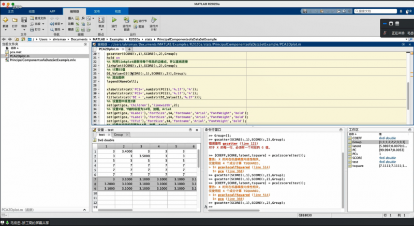Viewport: 414px width, 226px height.
Task: Click the Open folder icon
Action: coord(14,20)
